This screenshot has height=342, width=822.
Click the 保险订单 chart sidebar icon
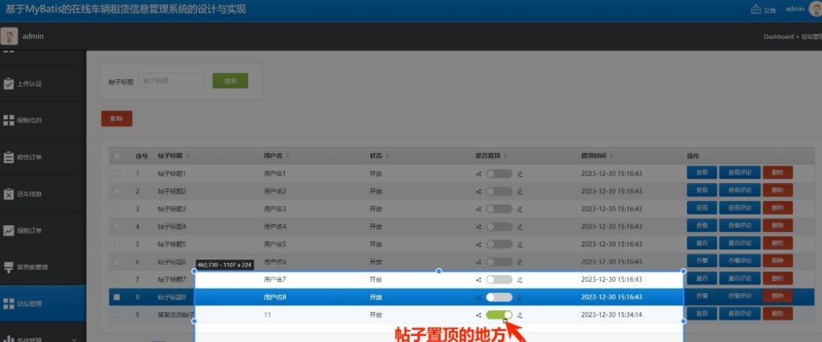9,230
